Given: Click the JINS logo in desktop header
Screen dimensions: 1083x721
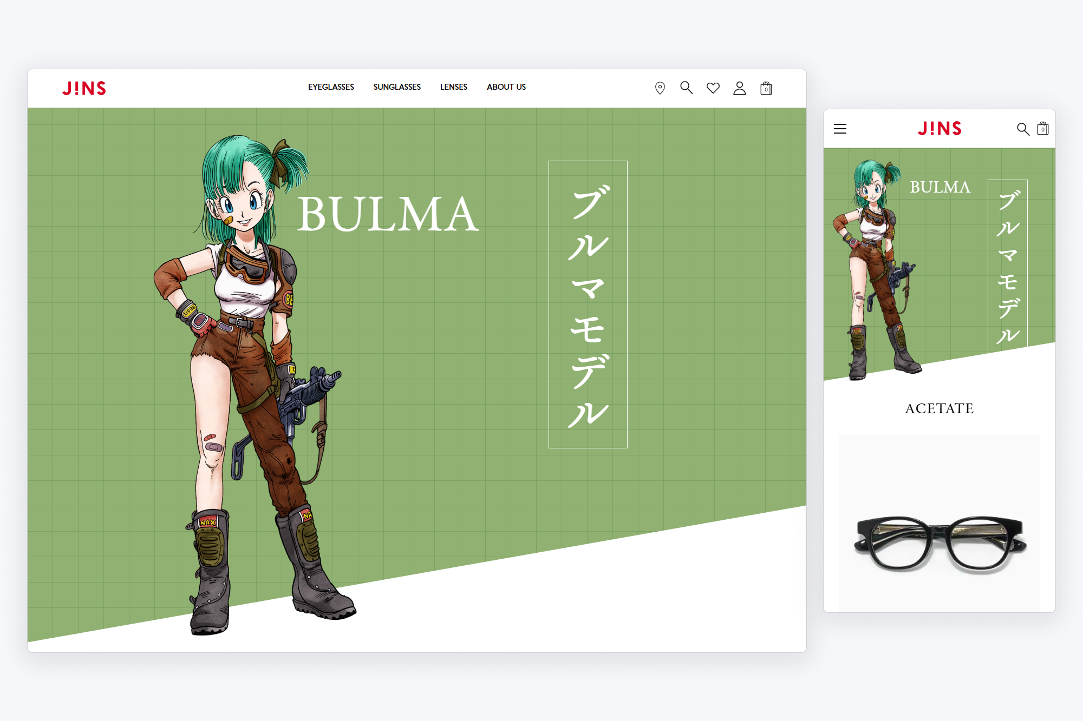Looking at the screenshot, I should [x=84, y=88].
